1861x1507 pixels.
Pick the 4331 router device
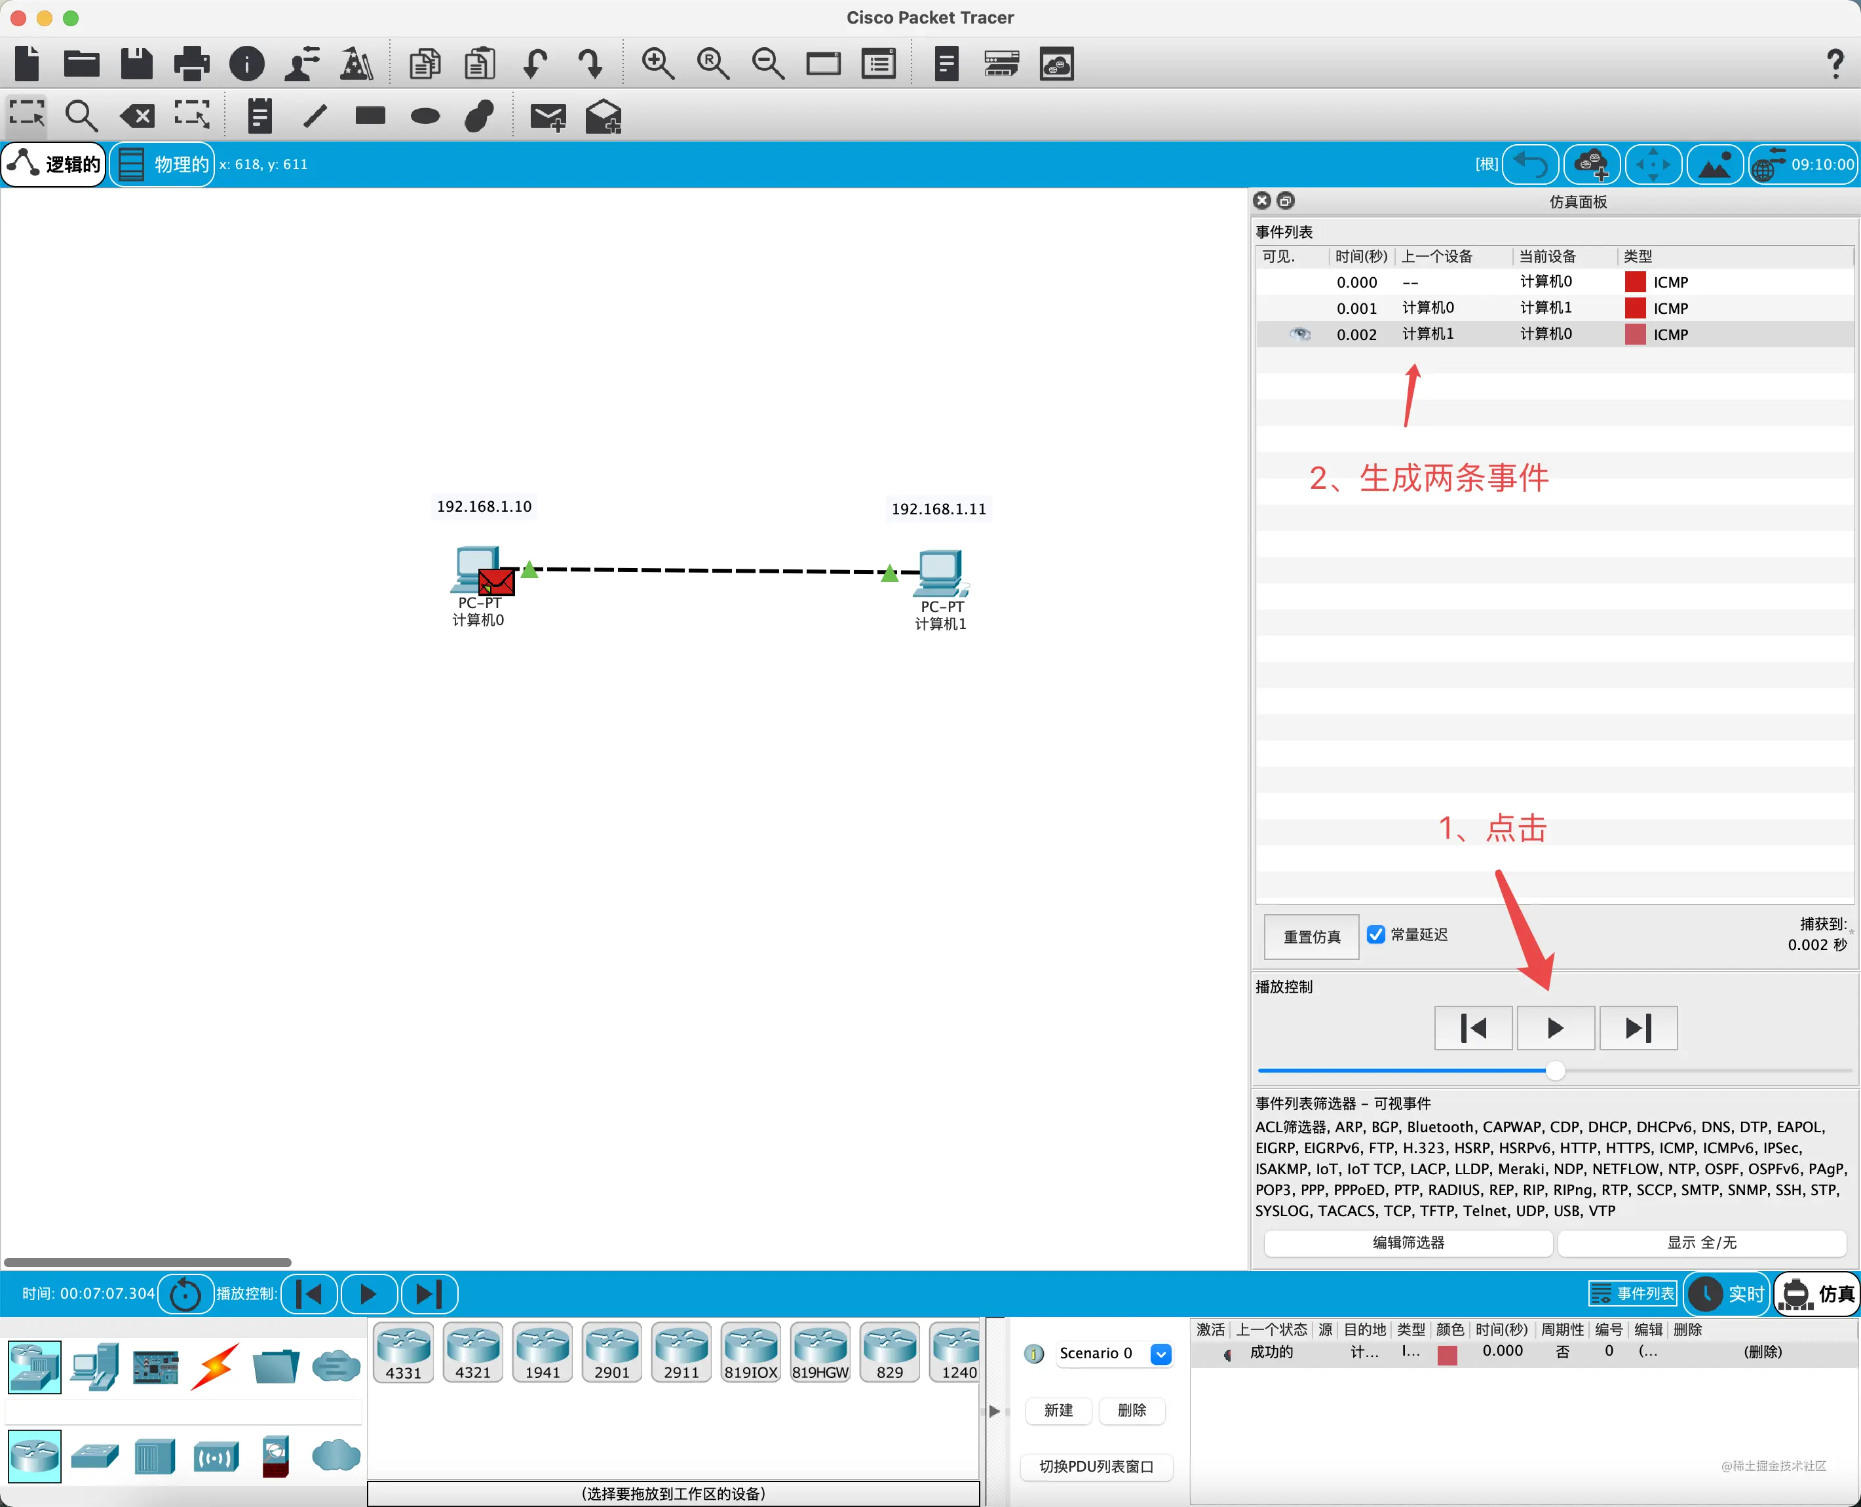[x=404, y=1352]
